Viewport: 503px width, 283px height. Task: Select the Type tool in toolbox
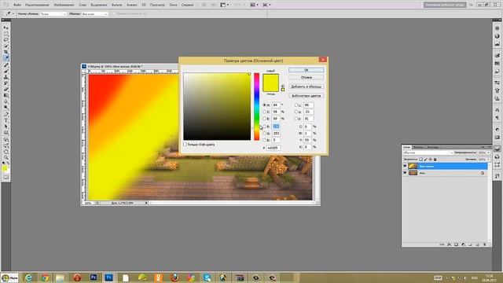6,120
